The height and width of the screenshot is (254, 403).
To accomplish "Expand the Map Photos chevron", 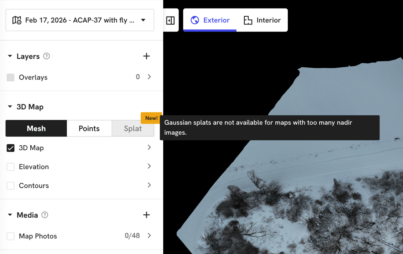I will tap(149, 236).
